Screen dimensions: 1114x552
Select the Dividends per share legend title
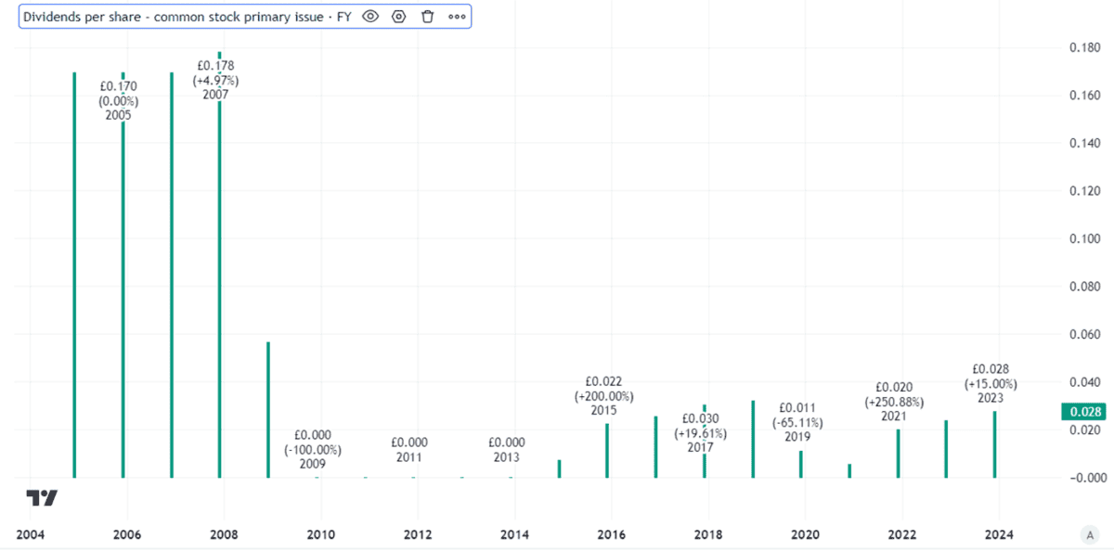(x=187, y=17)
